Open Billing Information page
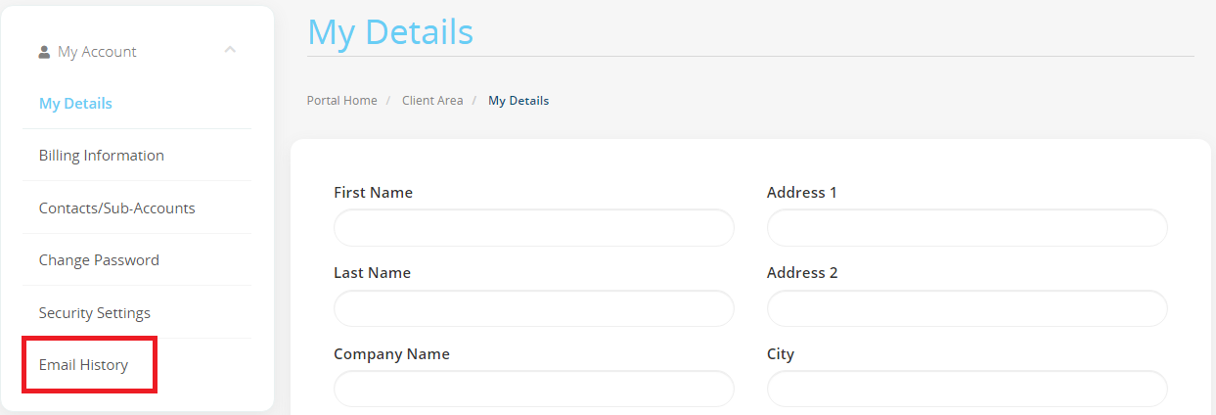Screen dimensions: 1216x415 click(x=102, y=156)
